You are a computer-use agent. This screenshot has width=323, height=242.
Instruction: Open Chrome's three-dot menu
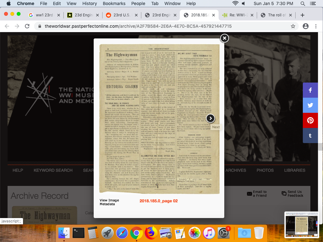pyautogui.click(x=316, y=26)
